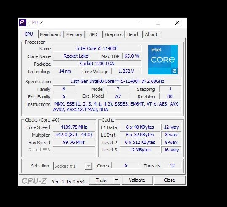Viewport: 227px width, 207px height.
Task: Click the Intel Core i5 logo badge
Action: (163, 60)
